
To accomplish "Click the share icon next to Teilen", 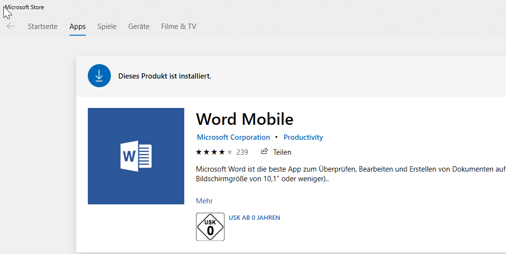I will (x=264, y=152).
